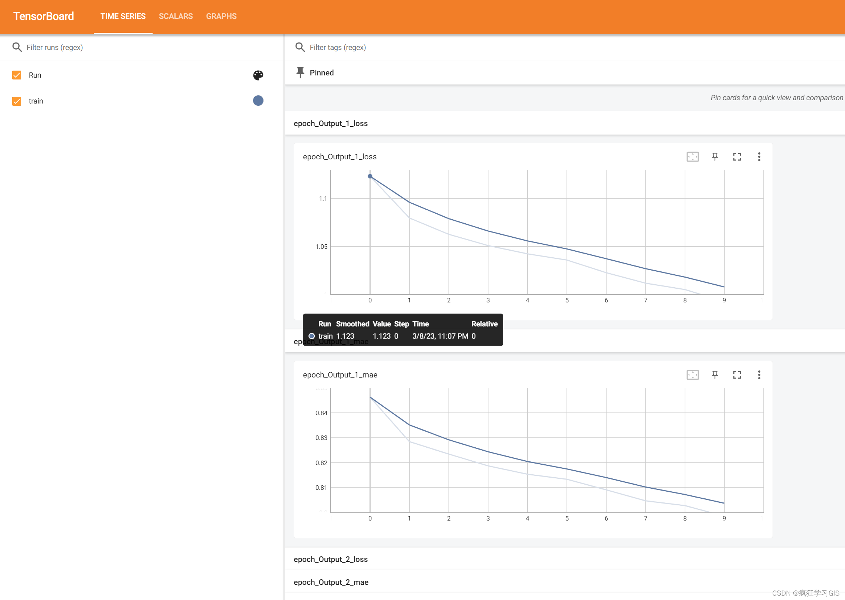Select the SCALARS tab
Screen dimensions: 845x600
tap(175, 16)
